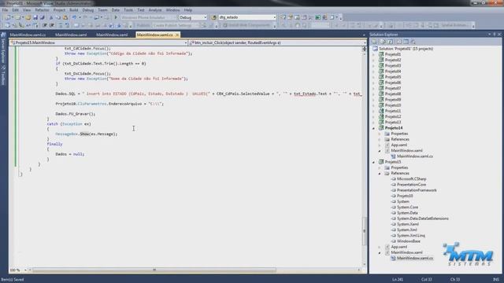Click the Cut icon in toolbar
This screenshot has width=504, height=283.
pyautogui.click(x=50, y=17)
